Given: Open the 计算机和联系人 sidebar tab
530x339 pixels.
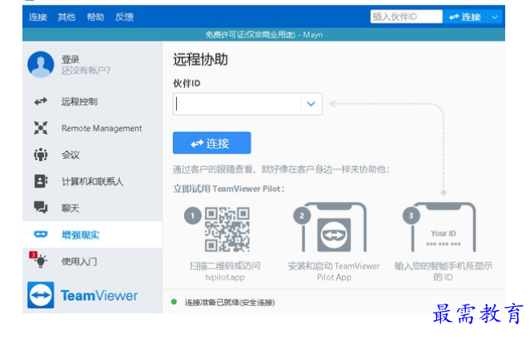Looking at the screenshot, I should (x=92, y=181).
